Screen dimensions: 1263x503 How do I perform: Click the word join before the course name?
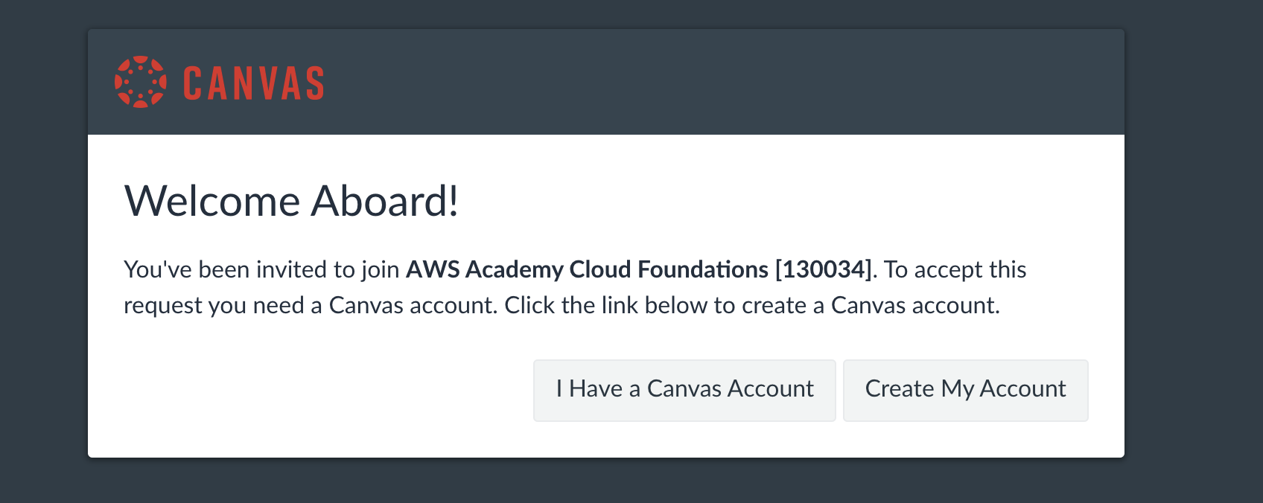click(x=381, y=269)
